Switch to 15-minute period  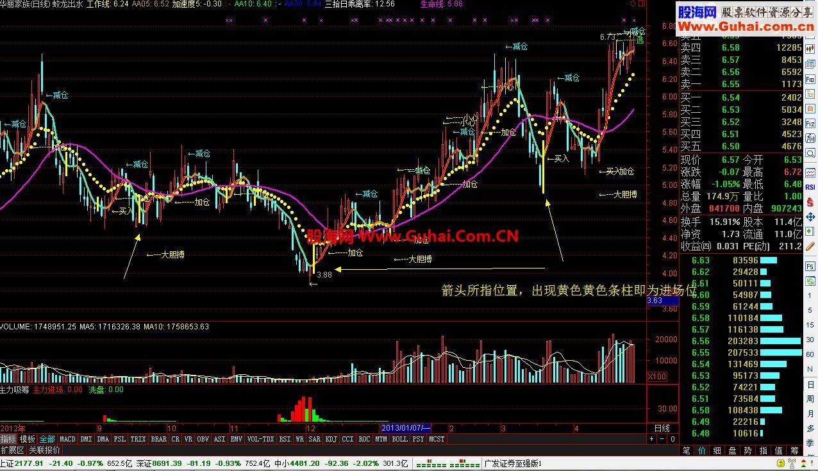click(x=810, y=325)
